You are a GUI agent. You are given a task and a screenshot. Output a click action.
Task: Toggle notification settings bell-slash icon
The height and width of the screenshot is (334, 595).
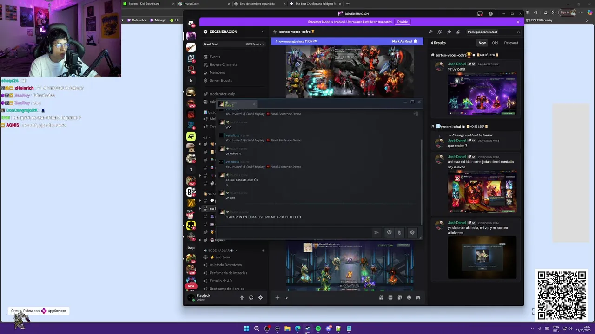(x=440, y=32)
